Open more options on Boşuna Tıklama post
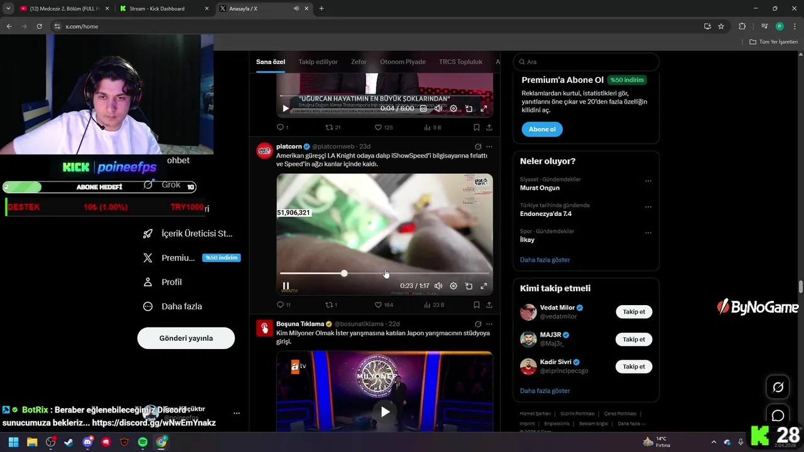Screen dimensions: 804x452 click(489, 324)
